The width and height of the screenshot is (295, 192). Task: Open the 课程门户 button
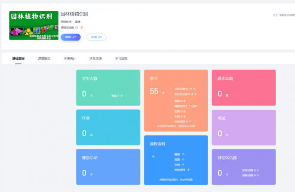pyautogui.click(x=70, y=37)
